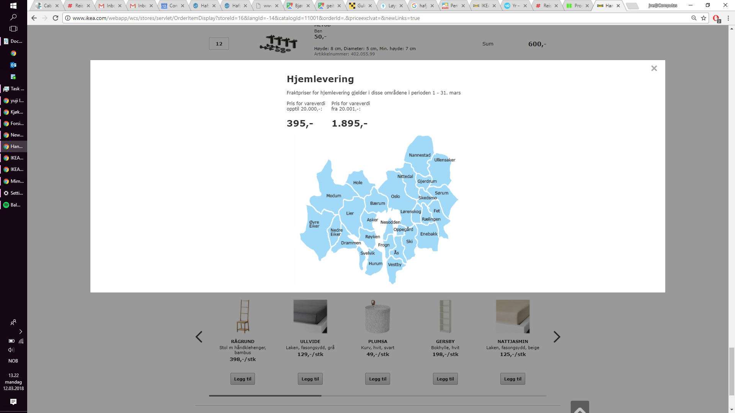
Task: Click the site information icon in address bar
Action: tap(68, 18)
